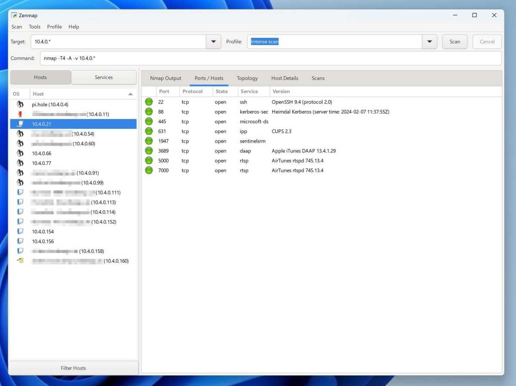Viewport: 516px width, 386px height.
Task: Open the Scan menu
Action: (x=17, y=27)
